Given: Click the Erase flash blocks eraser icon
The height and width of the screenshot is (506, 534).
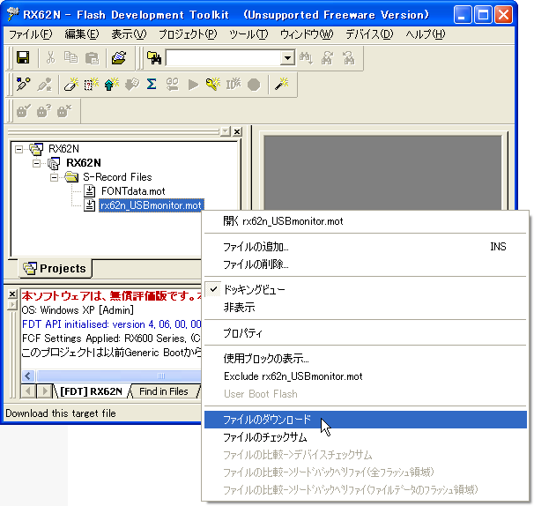Looking at the screenshot, I should pyautogui.click(x=71, y=84).
